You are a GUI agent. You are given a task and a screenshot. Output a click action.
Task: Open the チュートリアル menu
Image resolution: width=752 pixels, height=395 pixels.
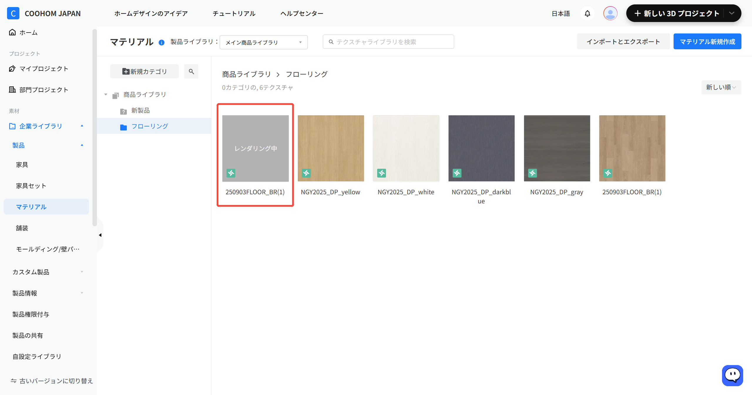[x=234, y=13]
